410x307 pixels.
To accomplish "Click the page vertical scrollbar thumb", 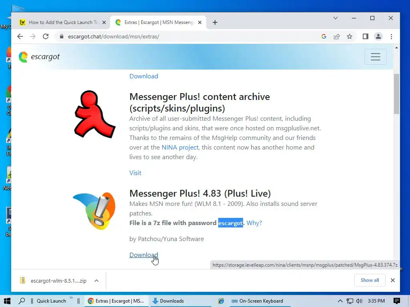I will (x=397, y=94).
